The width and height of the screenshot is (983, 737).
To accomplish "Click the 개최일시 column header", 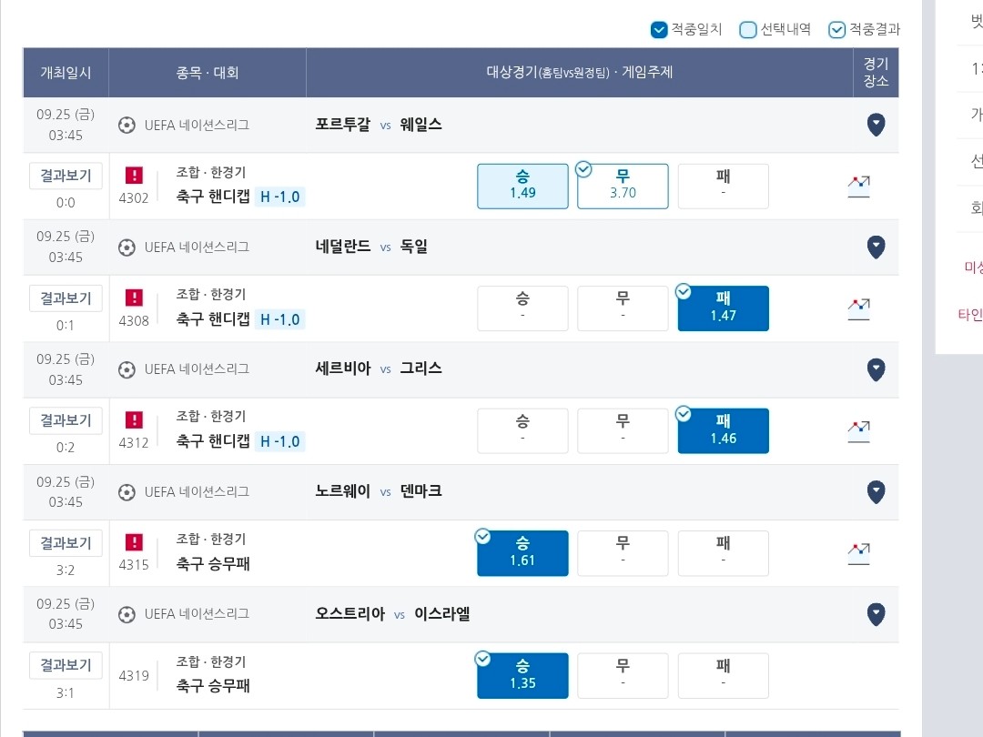I will (x=66, y=73).
